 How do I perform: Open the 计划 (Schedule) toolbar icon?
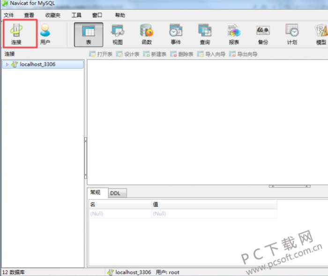click(292, 35)
